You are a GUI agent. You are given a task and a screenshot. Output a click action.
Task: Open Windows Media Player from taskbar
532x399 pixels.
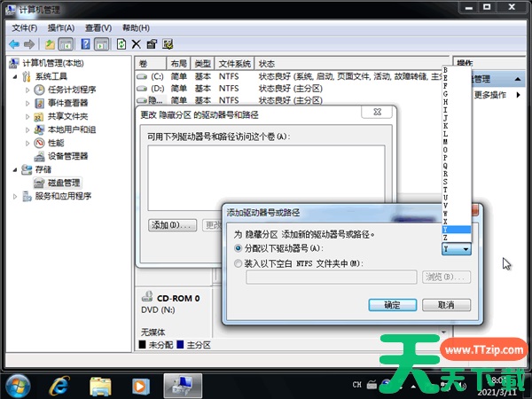click(x=141, y=385)
